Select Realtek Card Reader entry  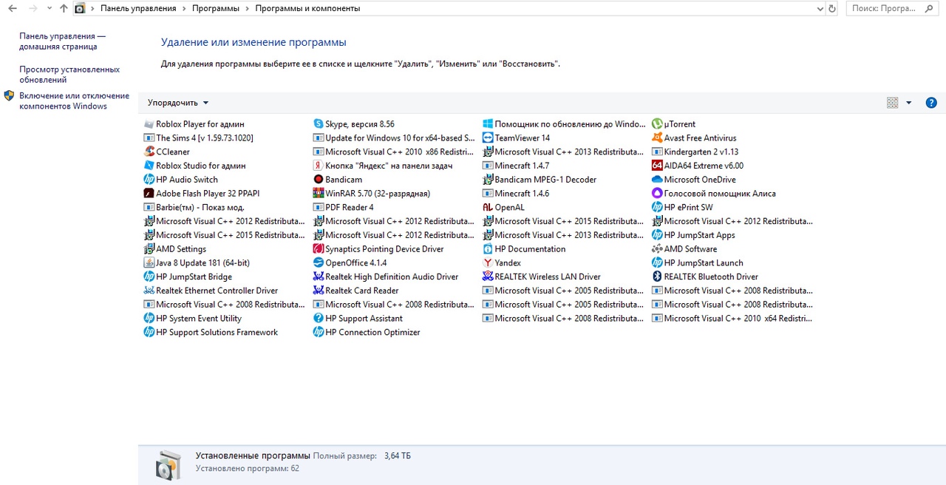355,291
